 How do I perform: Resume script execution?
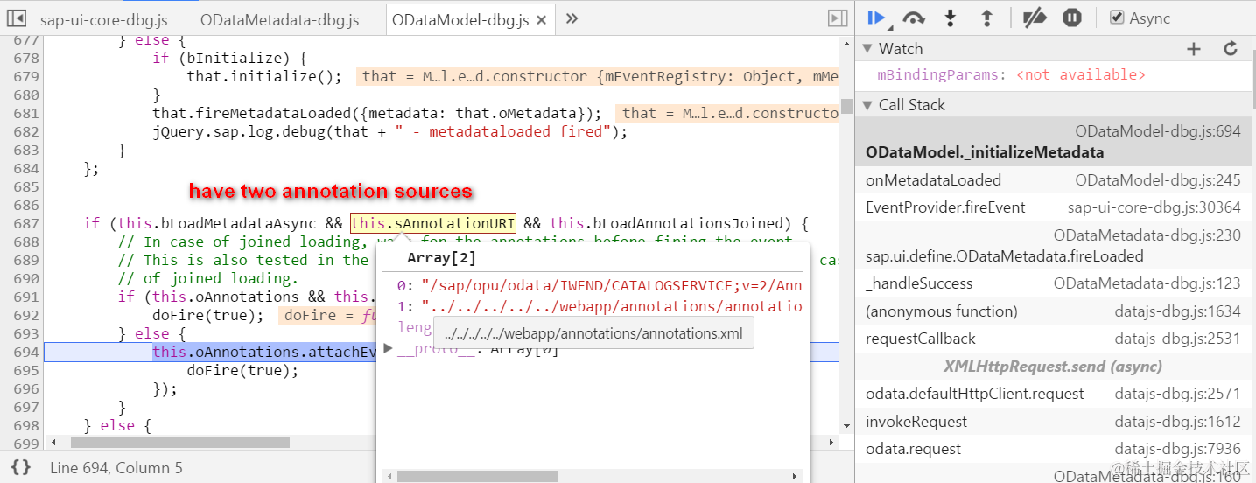[x=877, y=17]
